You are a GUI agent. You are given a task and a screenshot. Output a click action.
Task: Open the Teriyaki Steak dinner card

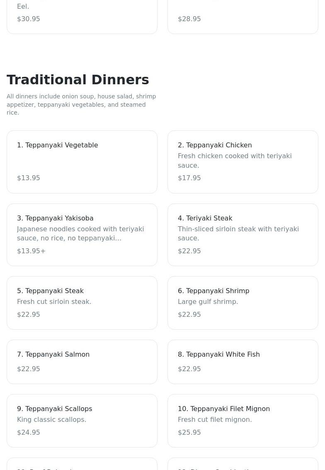tap(243, 234)
